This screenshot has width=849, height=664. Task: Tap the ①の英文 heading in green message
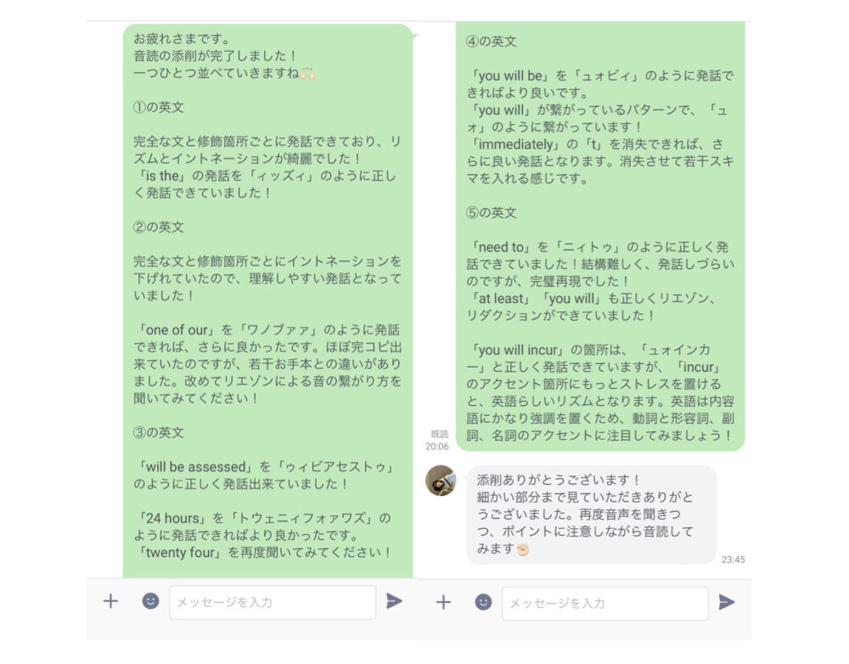click(159, 107)
